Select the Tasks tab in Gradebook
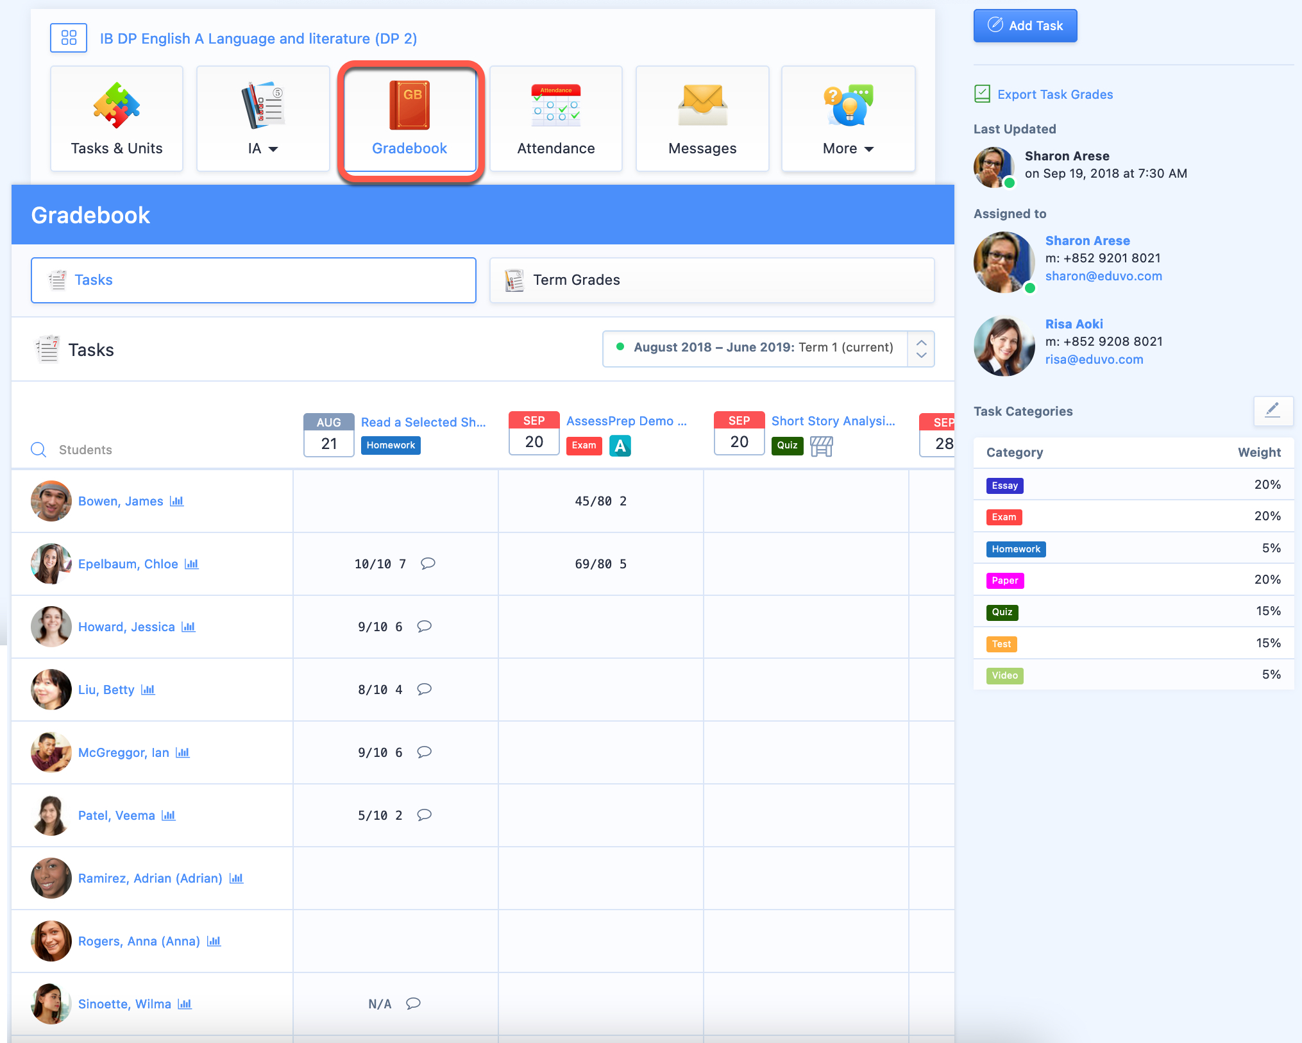The width and height of the screenshot is (1302, 1043). 253,280
